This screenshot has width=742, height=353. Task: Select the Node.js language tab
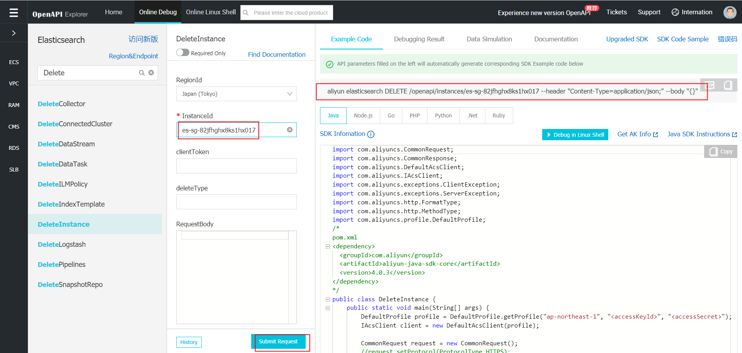pos(363,115)
